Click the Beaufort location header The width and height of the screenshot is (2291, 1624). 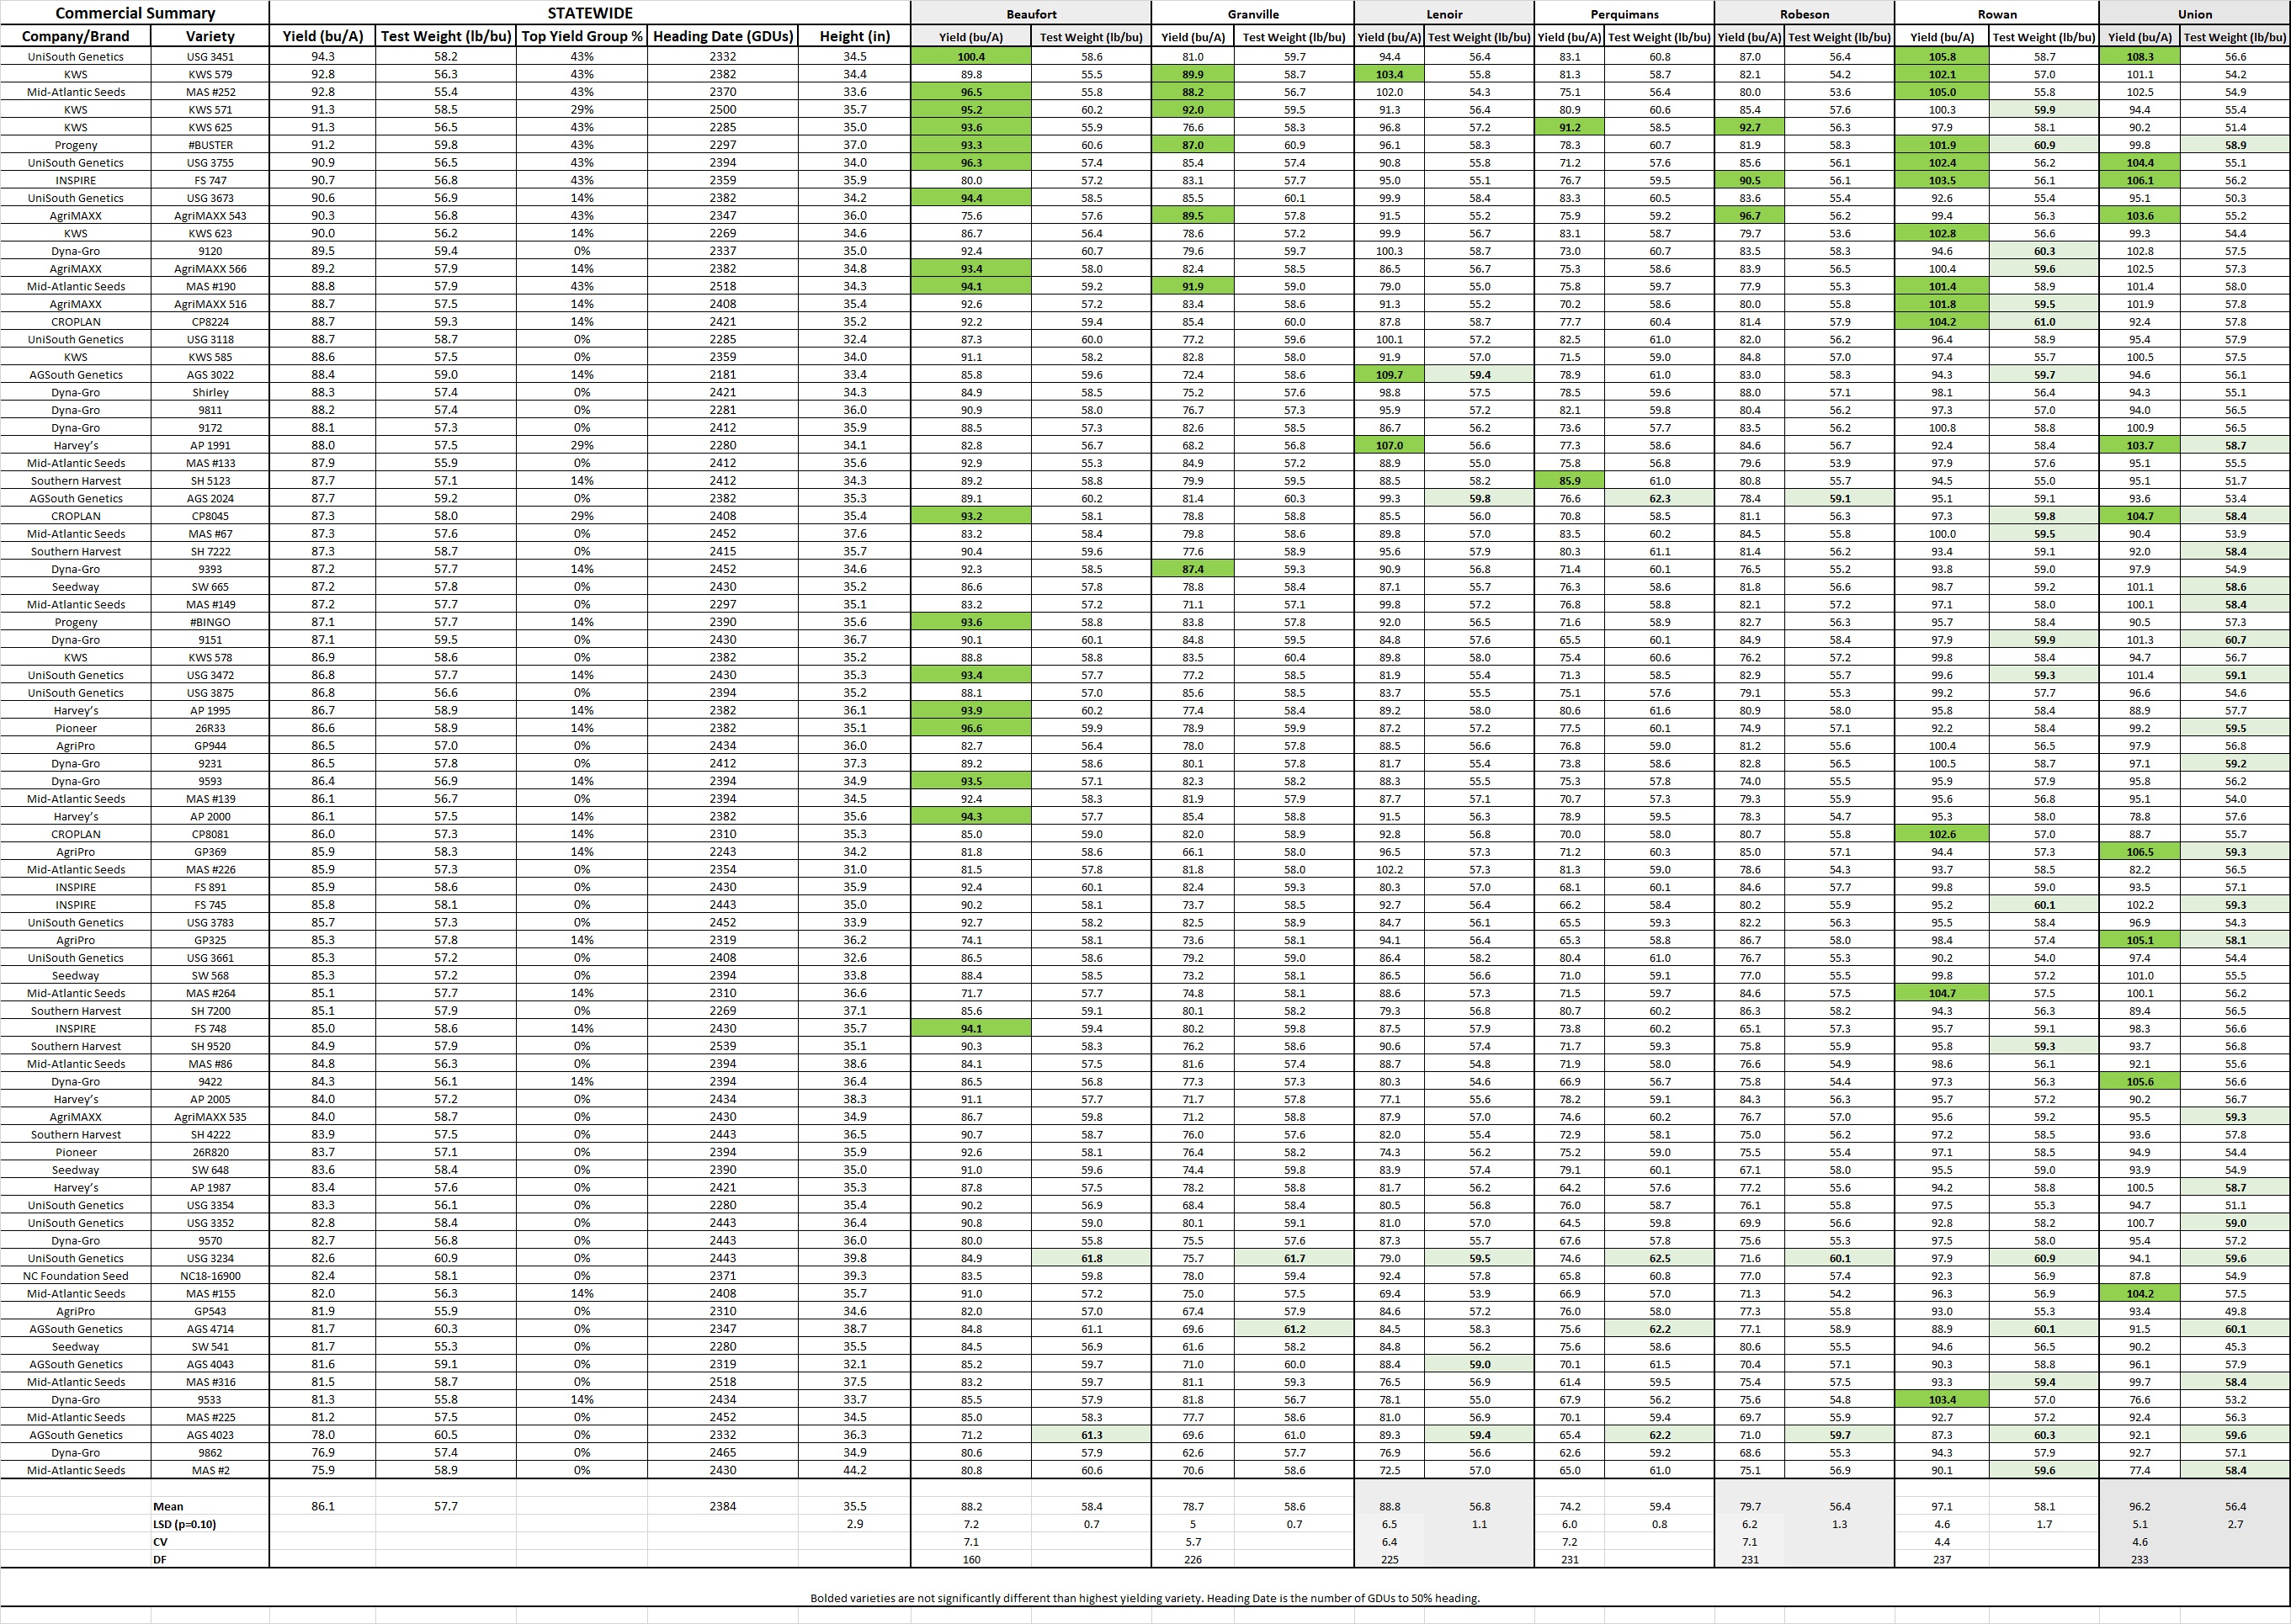1031,14
